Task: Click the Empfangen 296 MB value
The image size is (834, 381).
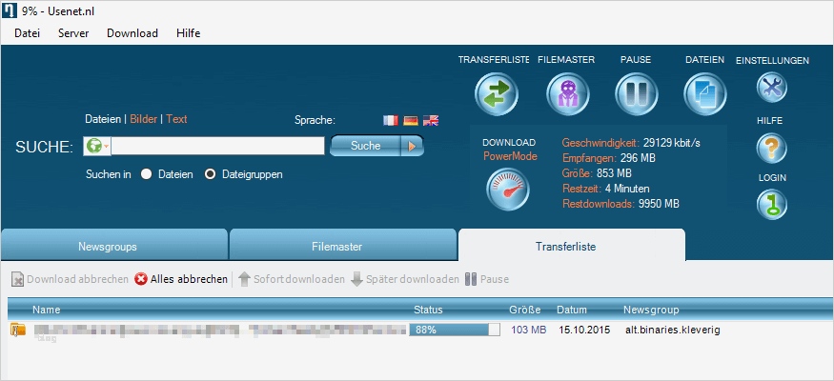Action: (x=638, y=158)
